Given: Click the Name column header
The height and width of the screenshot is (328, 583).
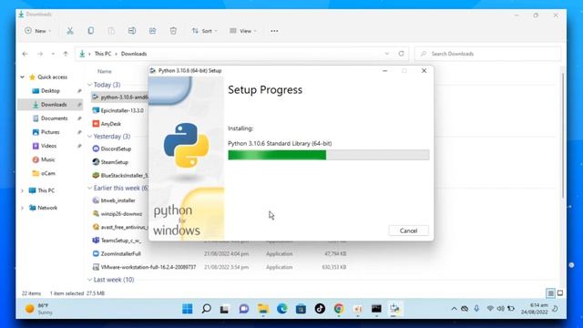Looking at the screenshot, I should [x=105, y=71].
